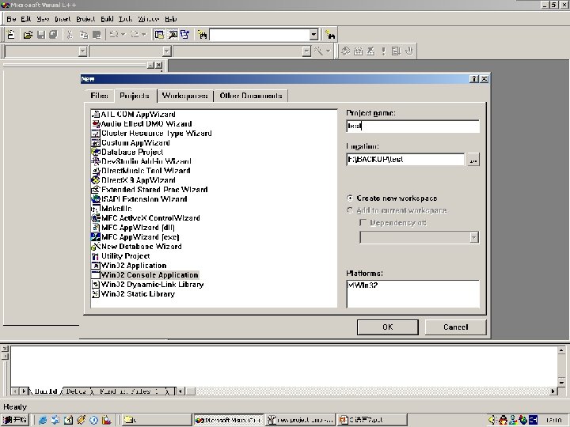
Task: Switch to the Workspaces tab
Action: [185, 96]
